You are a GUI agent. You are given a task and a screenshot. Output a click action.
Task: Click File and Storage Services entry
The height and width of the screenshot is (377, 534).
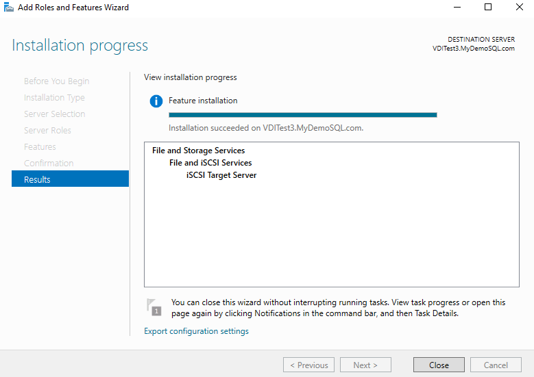198,151
